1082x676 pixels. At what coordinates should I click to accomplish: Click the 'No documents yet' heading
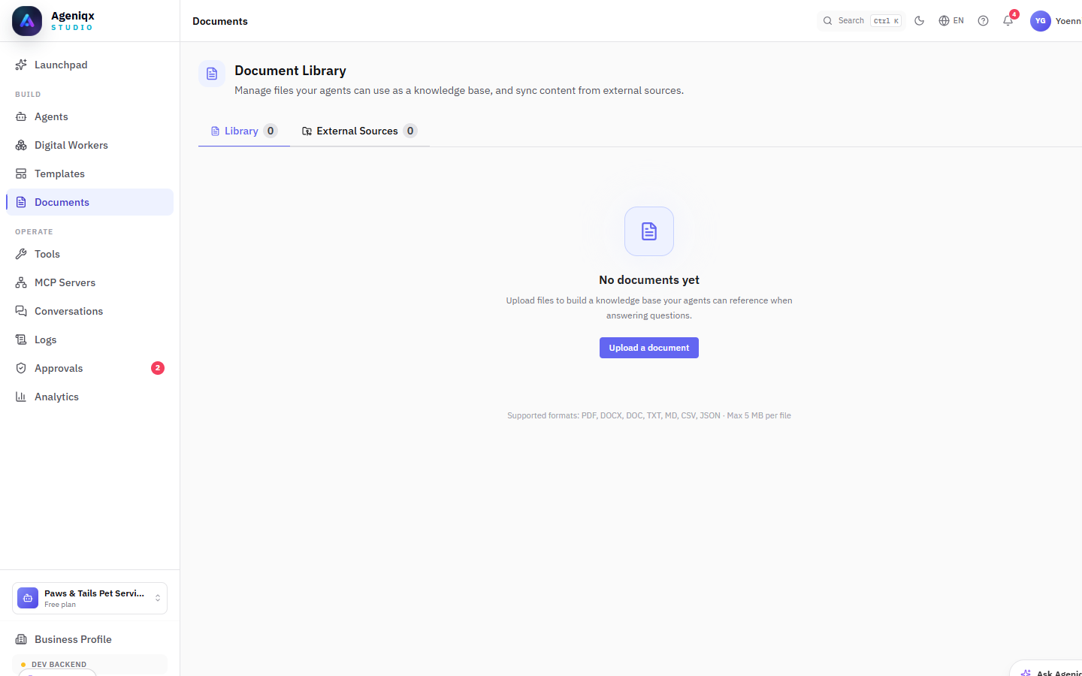(x=649, y=279)
